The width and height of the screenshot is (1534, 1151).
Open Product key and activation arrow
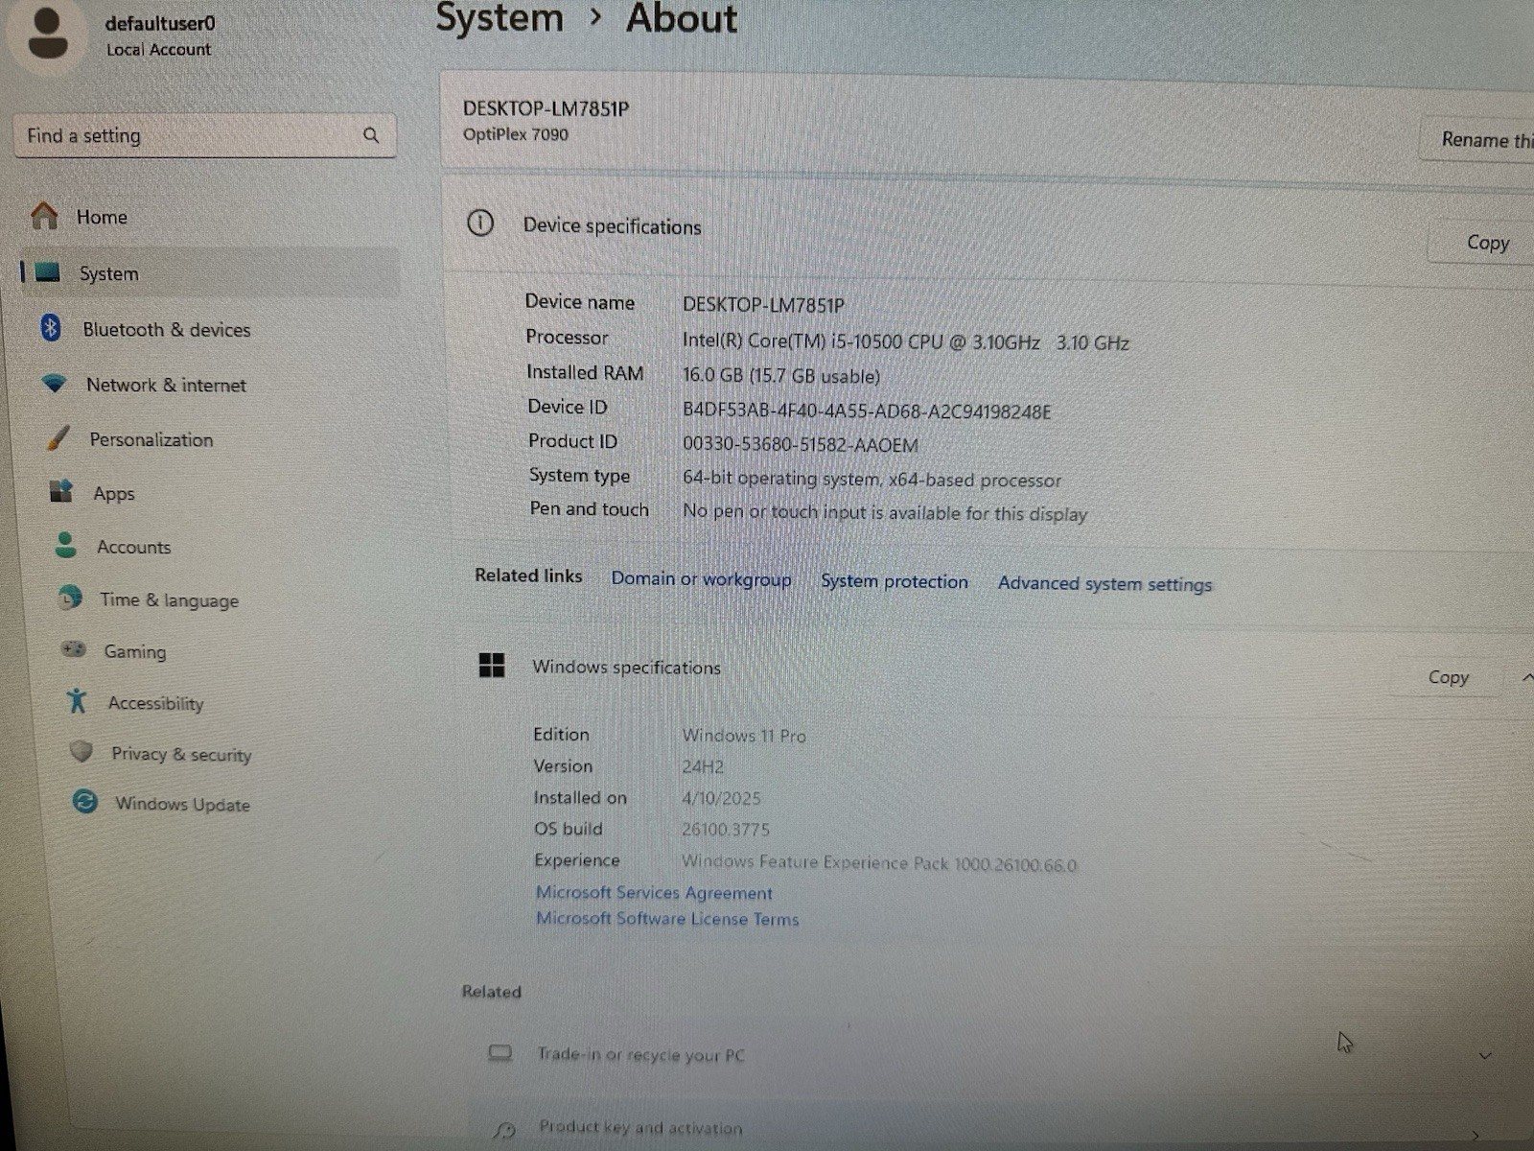(x=1476, y=1135)
